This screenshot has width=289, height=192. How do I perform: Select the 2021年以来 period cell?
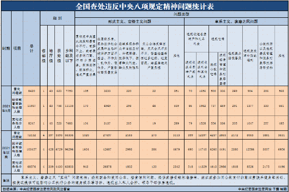pos(6,152)
